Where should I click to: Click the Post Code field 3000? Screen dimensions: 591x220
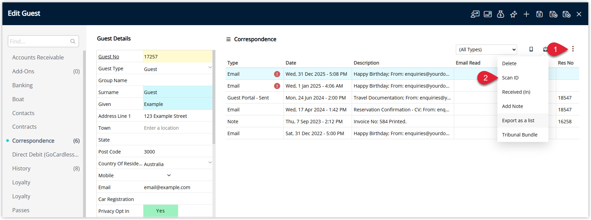pyautogui.click(x=177, y=151)
